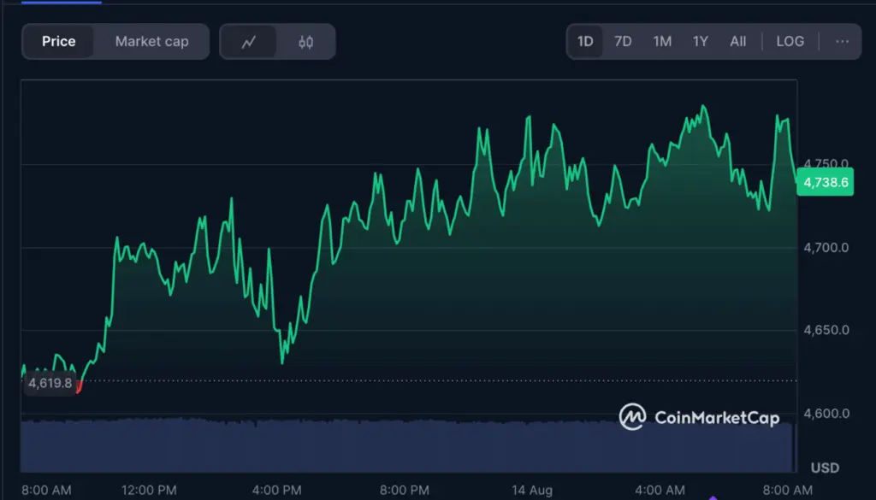Click the 4,619.8 low price label
876x500 pixels.
(50, 383)
